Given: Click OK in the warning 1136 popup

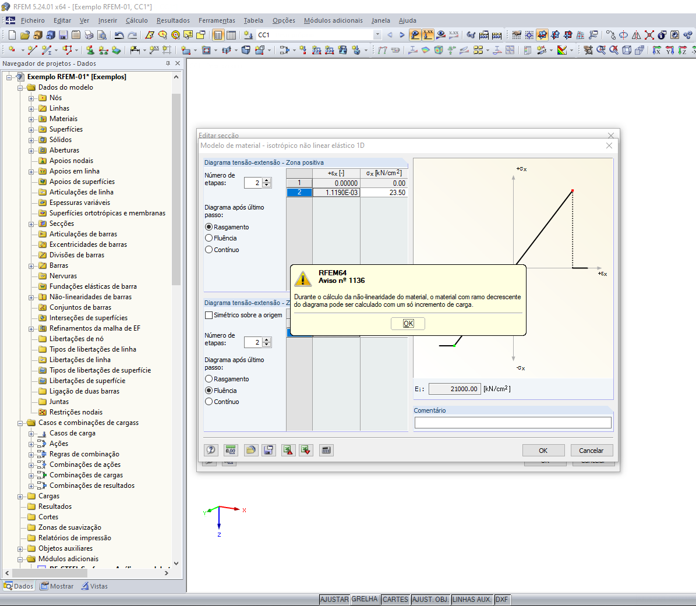Looking at the screenshot, I should click(x=408, y=324).
